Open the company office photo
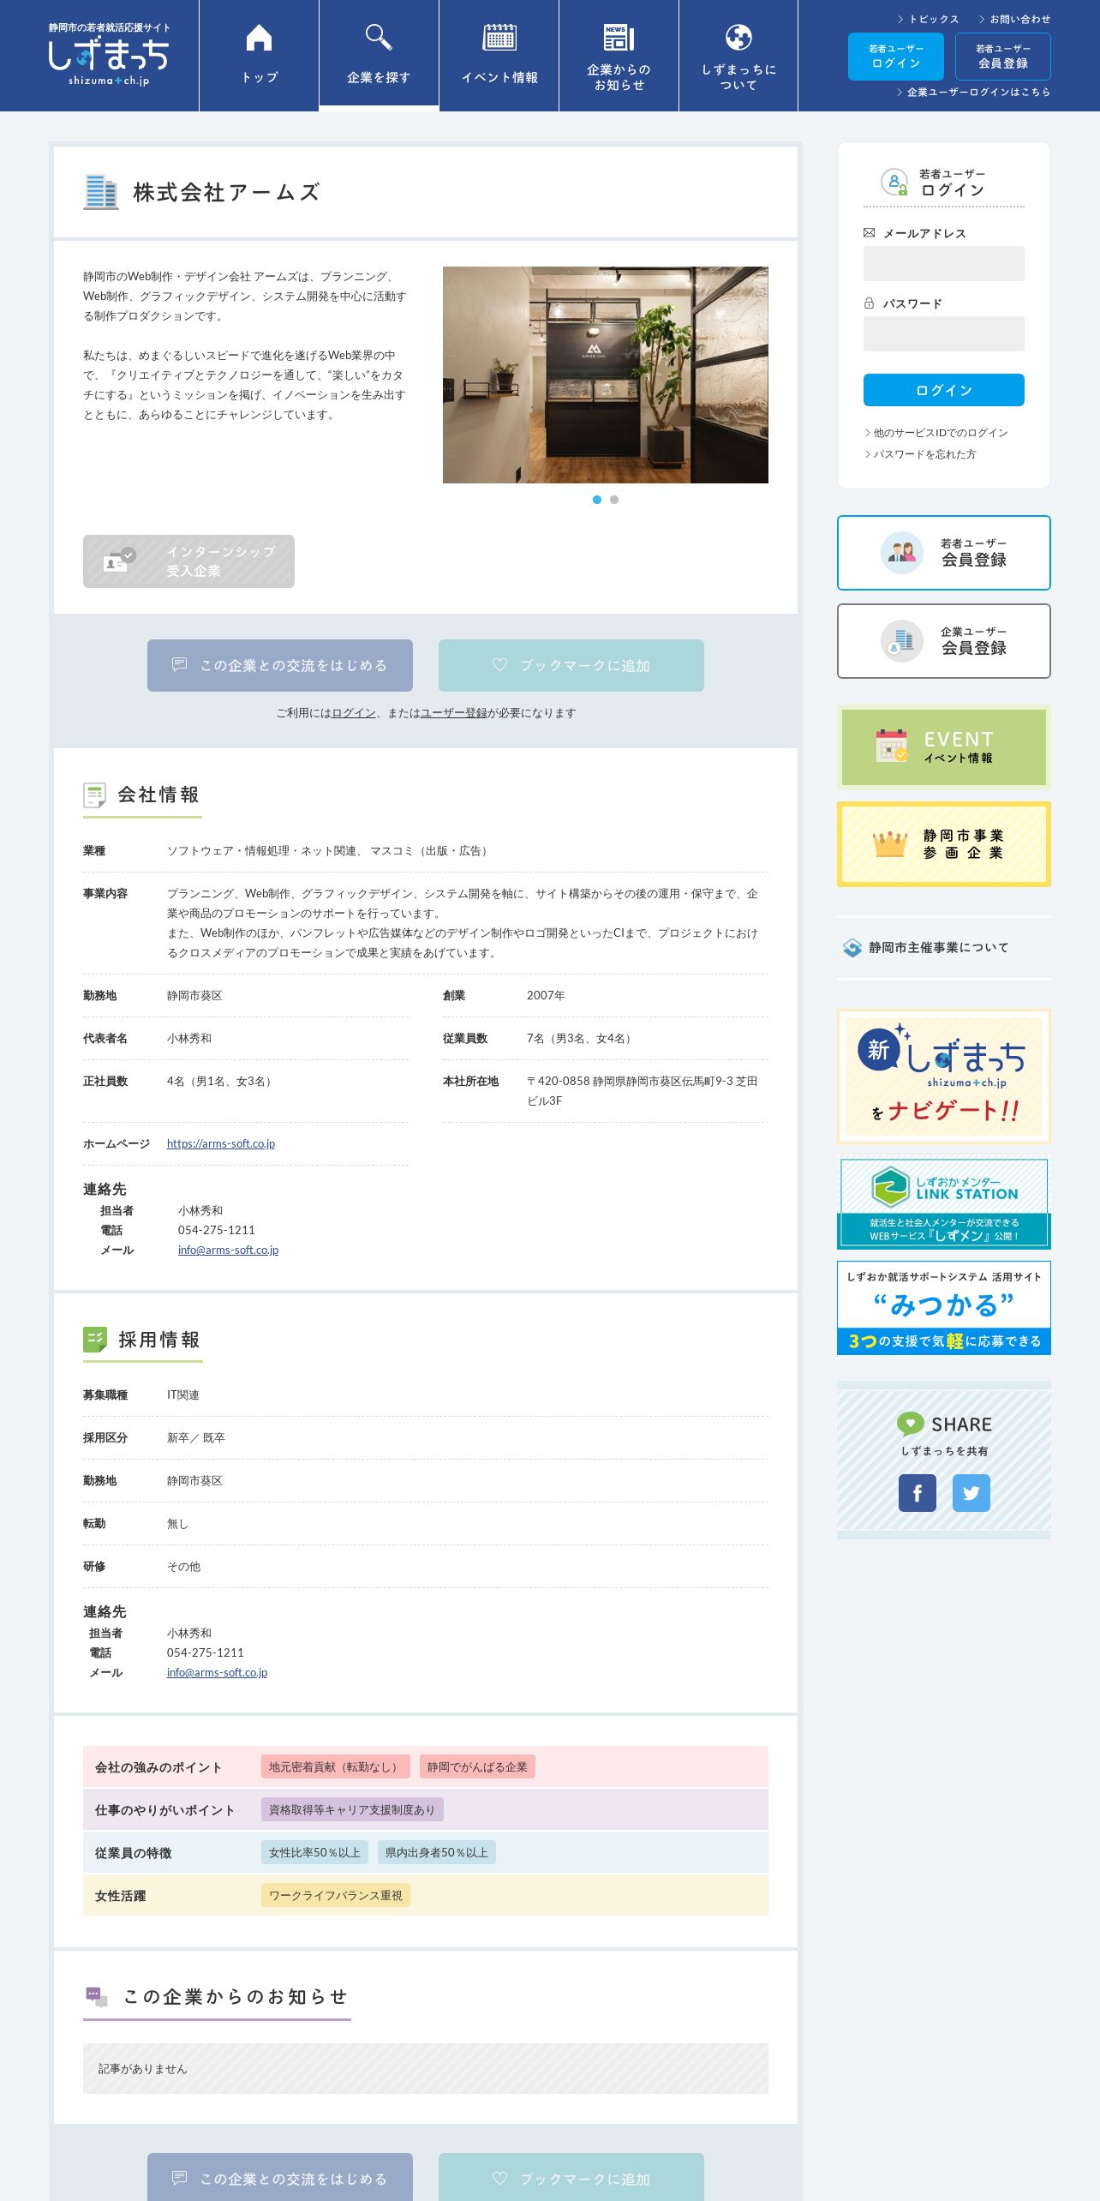This screenshot has height=2201, width=1100. click(x=605, y=375)
